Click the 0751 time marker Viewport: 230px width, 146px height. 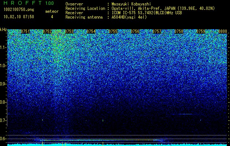(25, 31)
